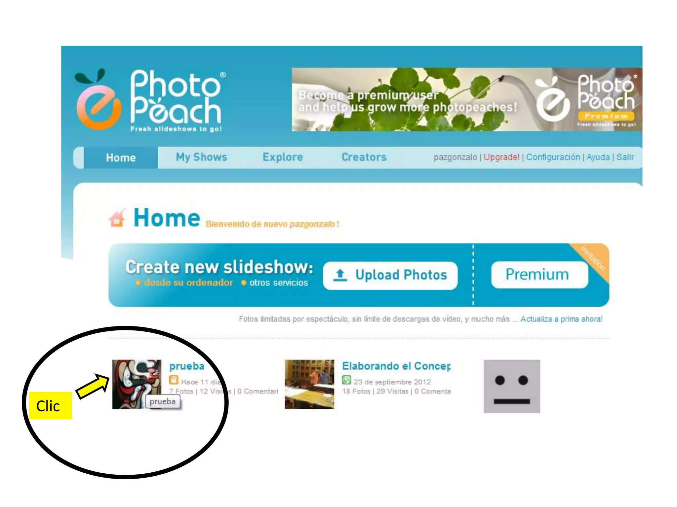Click the red Upgrade! link
The height and width of the screenshot is (507, 677).
(x=501, y=157)
